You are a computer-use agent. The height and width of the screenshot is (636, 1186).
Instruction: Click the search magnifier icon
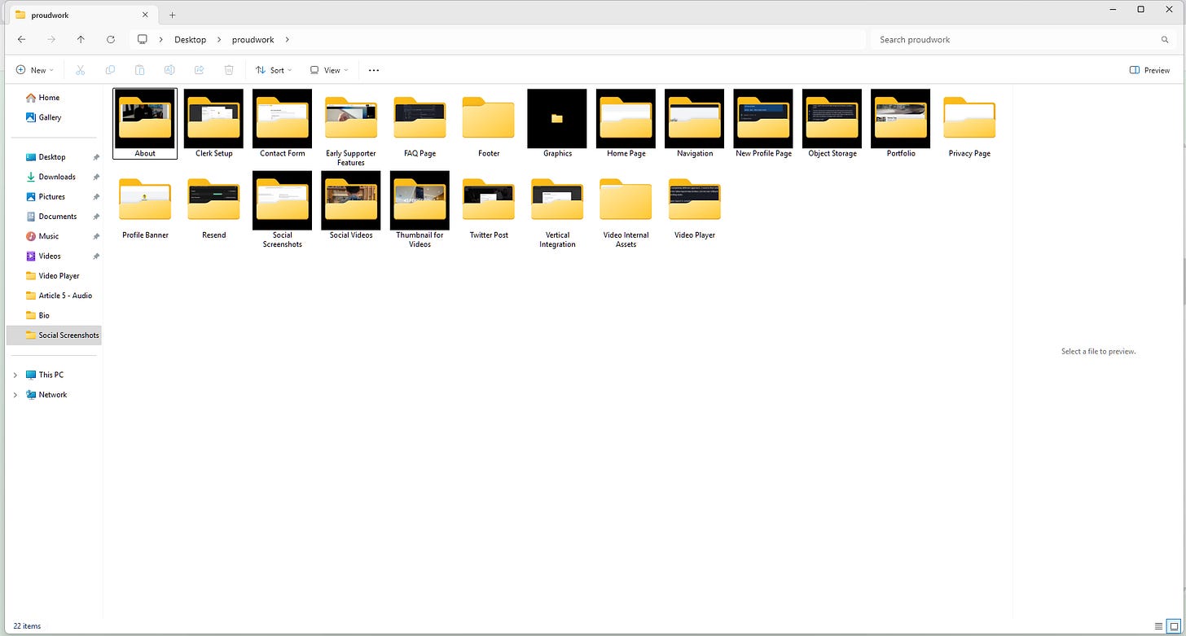[x=1165, y=39]
